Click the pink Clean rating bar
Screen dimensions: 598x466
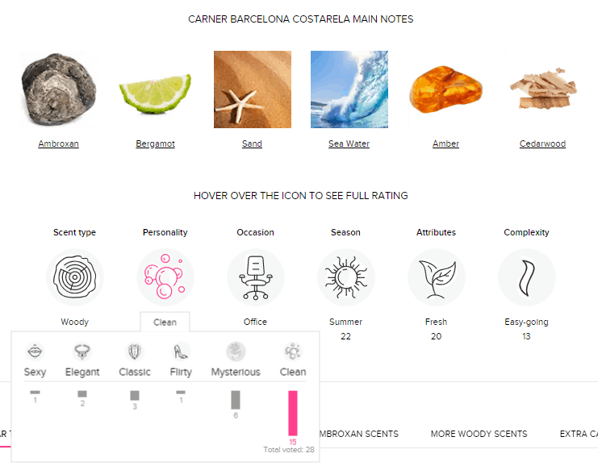coord(292,414)
